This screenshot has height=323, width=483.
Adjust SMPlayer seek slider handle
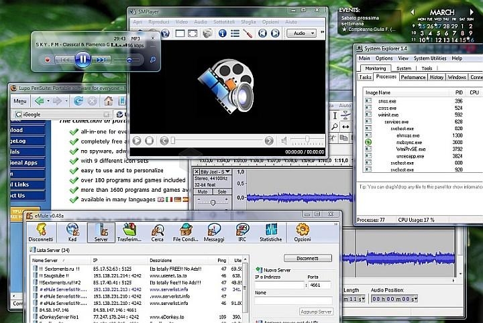173,141
